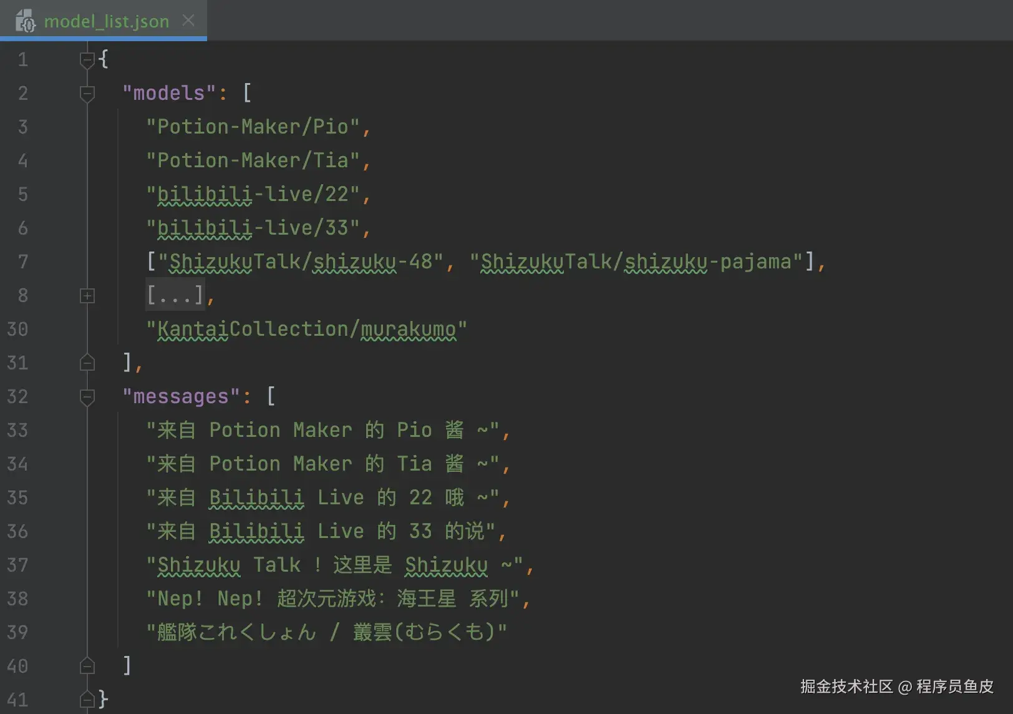Collapse the "messages" array fold marker
The image size is (1013, 714).
(87, 397)
